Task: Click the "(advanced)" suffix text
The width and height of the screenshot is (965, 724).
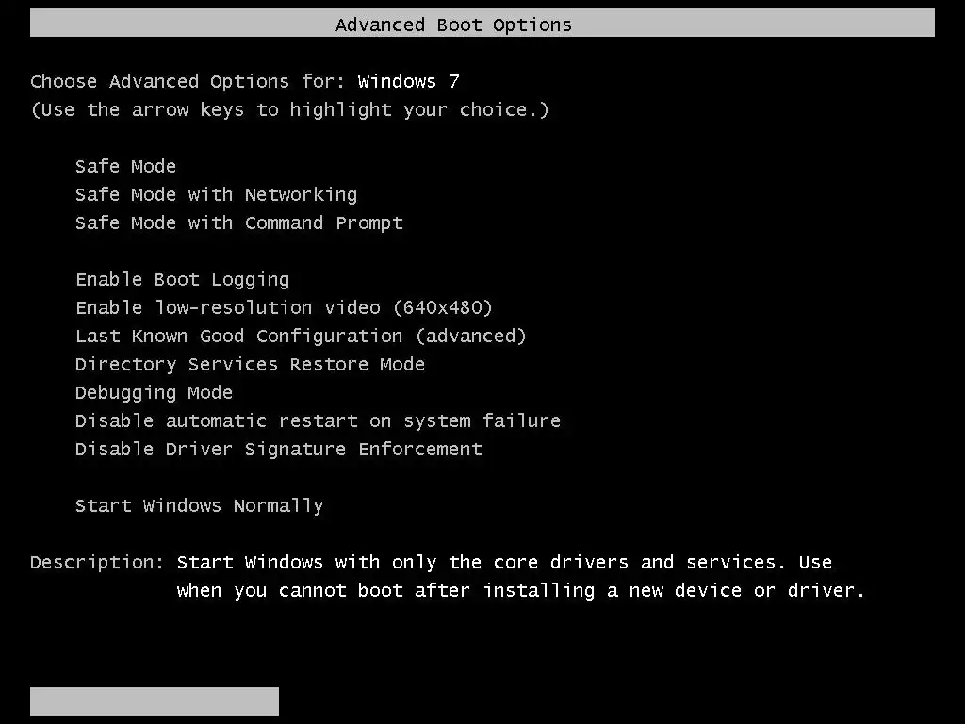Action: tap(470, 337)
